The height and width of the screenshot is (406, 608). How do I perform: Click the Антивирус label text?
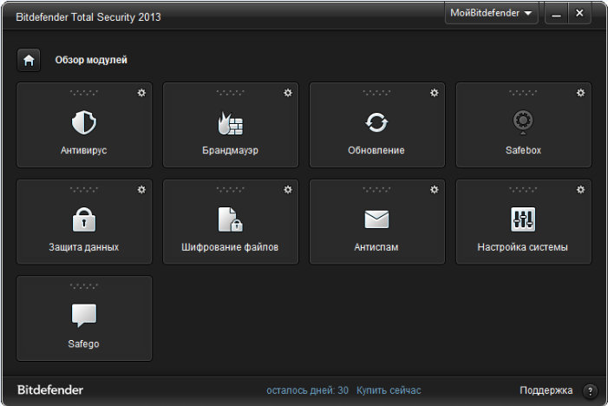click(84, 150)
